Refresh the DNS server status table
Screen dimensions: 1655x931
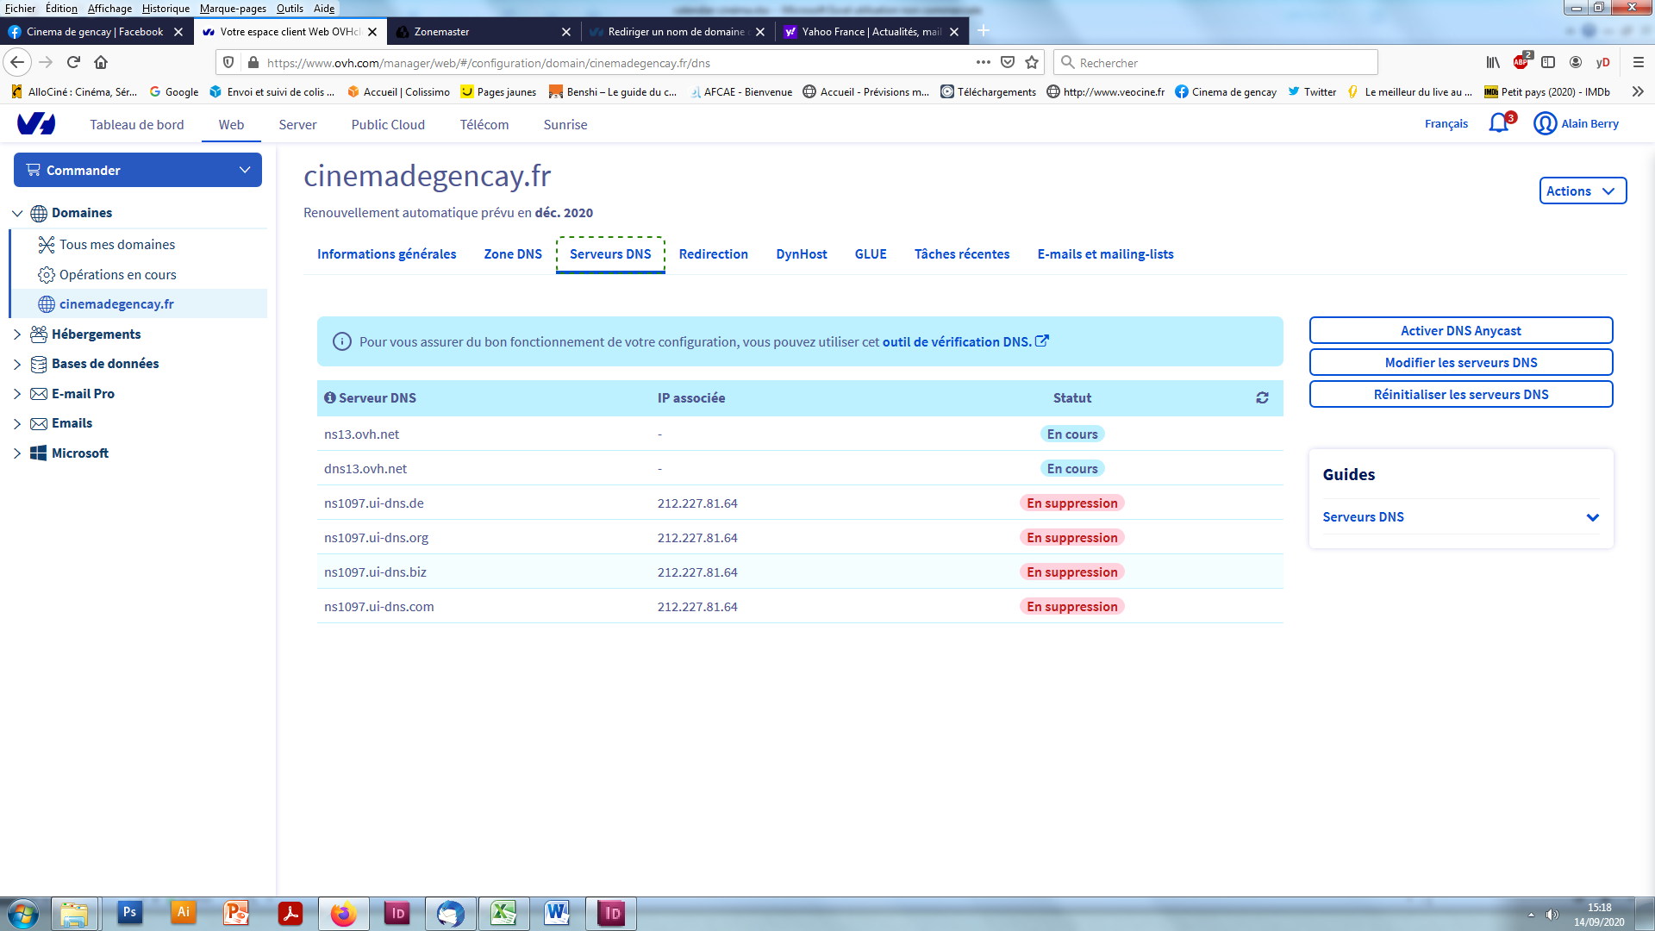tap(1262, 397)
